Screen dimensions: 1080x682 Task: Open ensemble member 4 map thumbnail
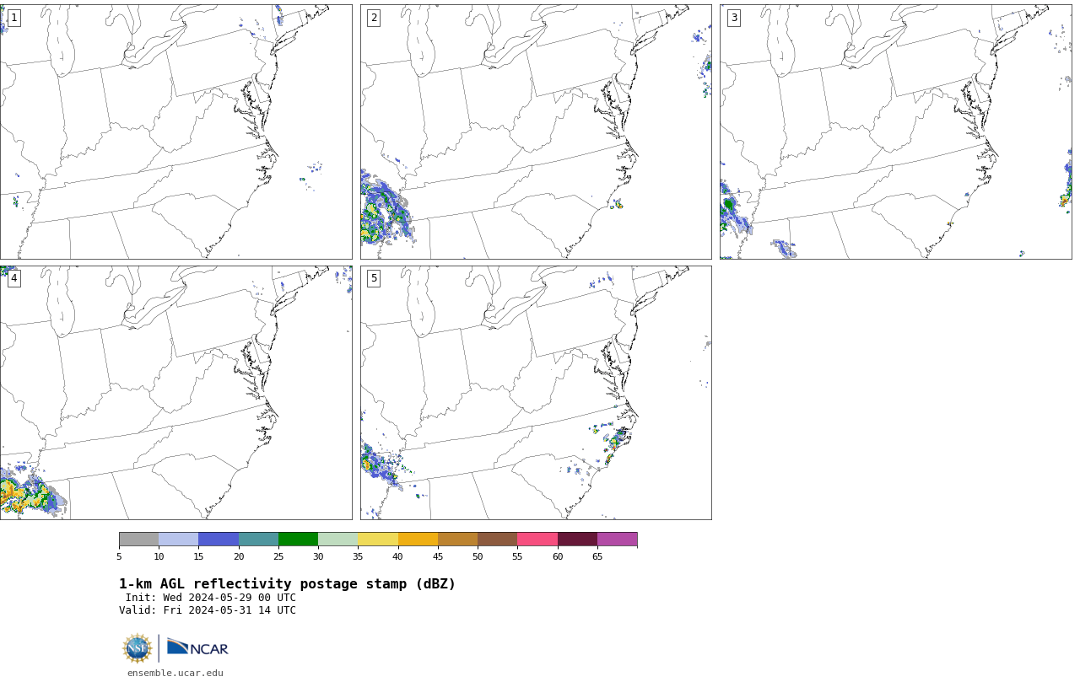(x=175, y=393)
